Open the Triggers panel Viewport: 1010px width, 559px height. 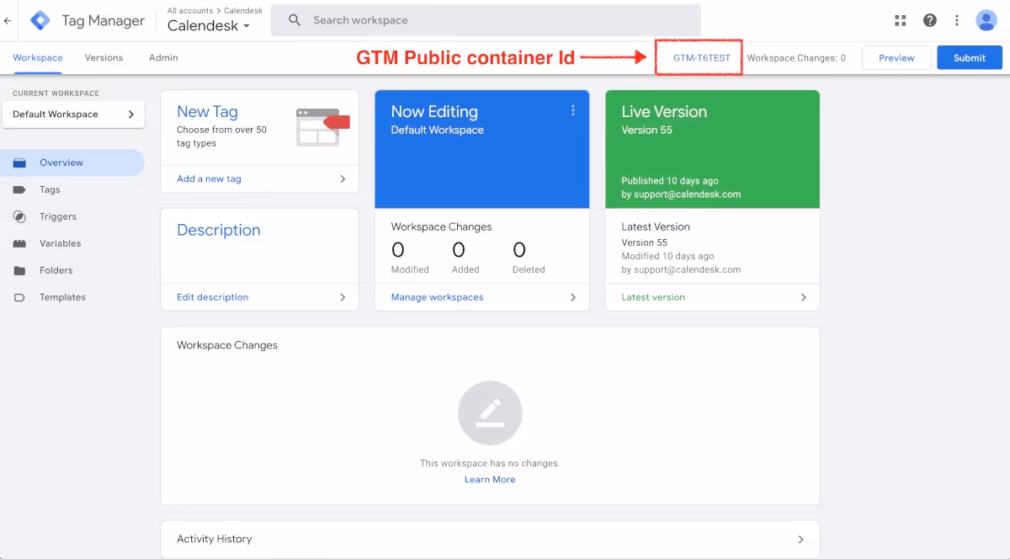(x=57, y=216)
